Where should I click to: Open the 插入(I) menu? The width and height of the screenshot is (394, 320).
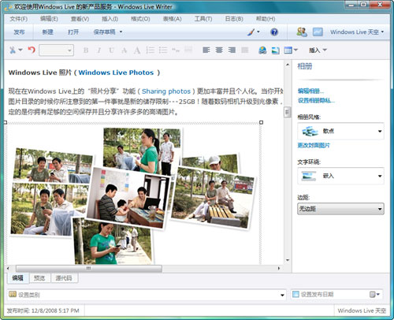pyautogui.click(x=110, y=19)
